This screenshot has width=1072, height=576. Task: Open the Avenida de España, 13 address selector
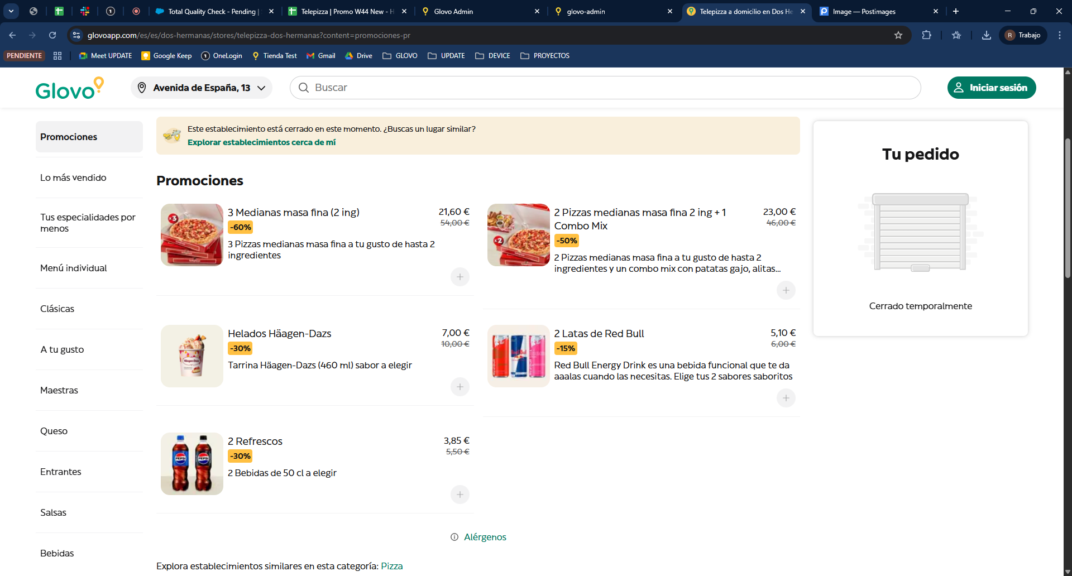pos(202,88)
